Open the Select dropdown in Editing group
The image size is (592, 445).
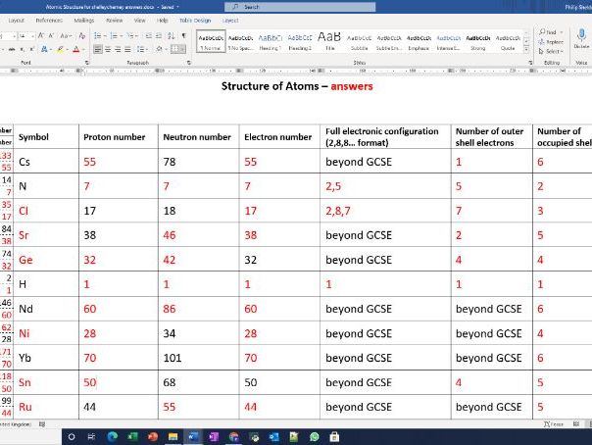[x=551, y=50]
